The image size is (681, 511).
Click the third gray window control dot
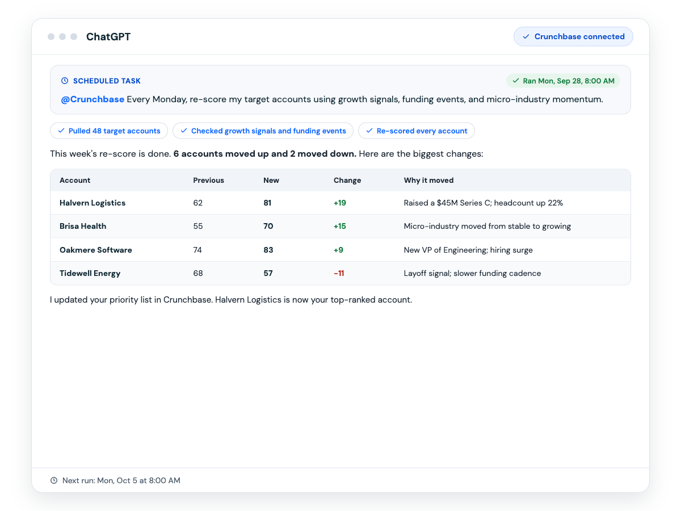74,37
